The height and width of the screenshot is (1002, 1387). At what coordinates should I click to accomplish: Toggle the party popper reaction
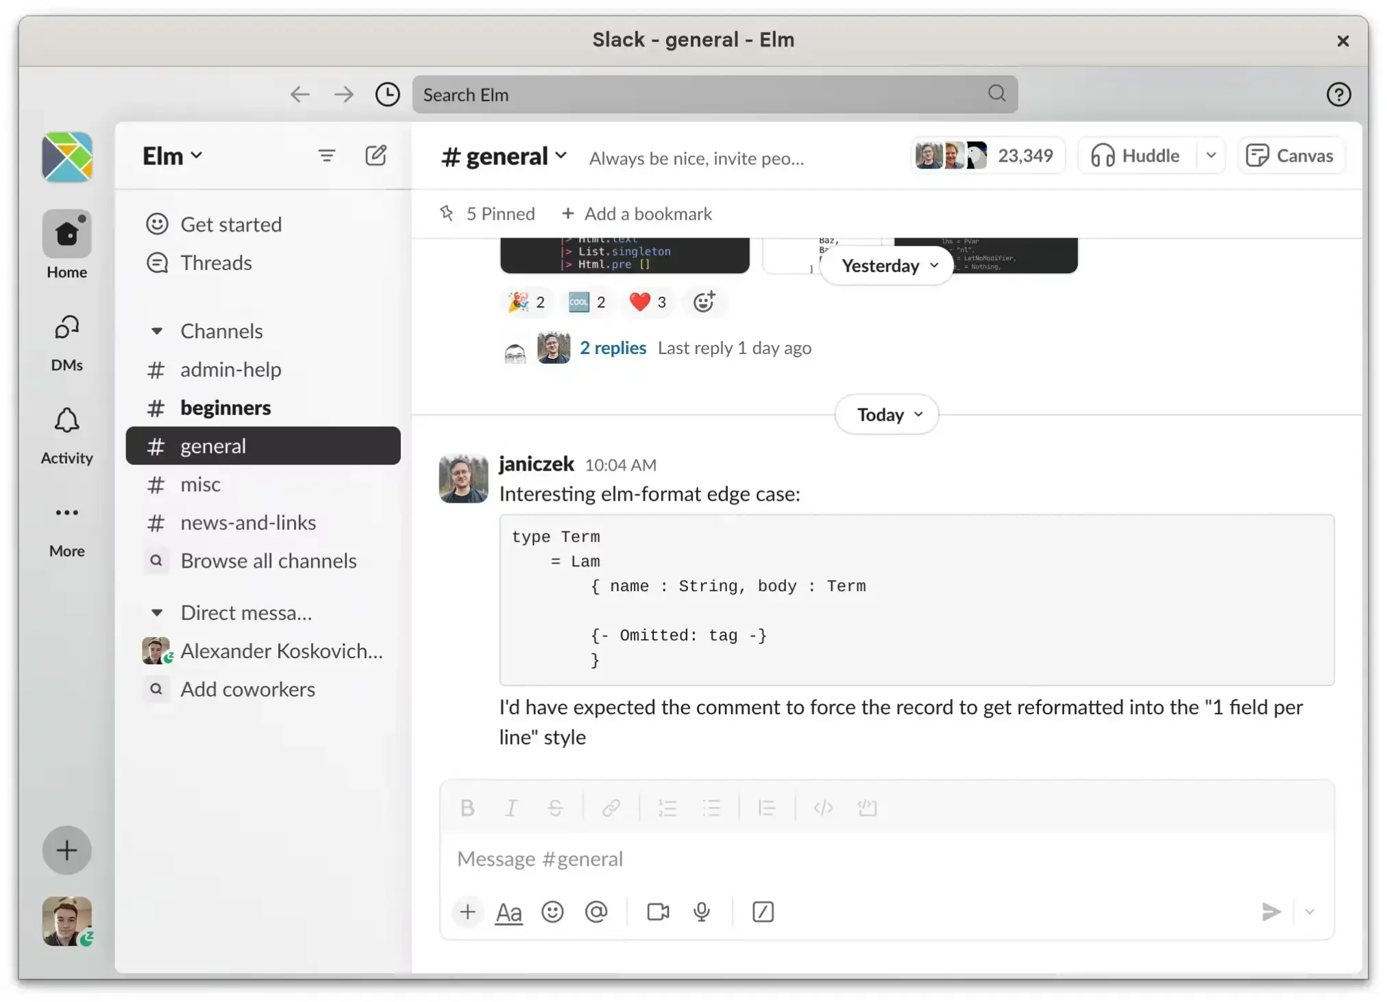pos(526,301)
